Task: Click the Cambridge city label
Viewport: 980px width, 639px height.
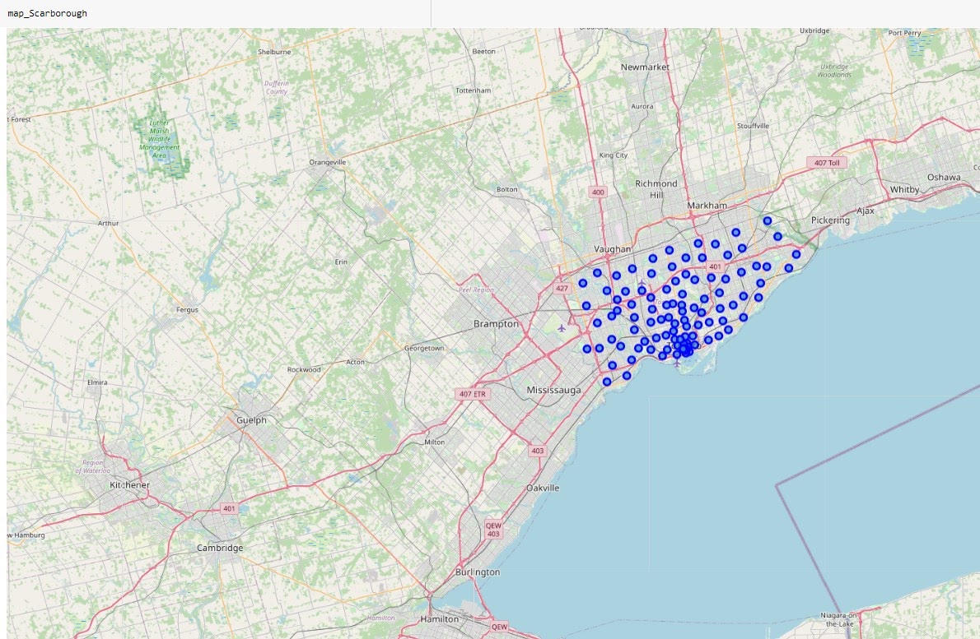Action: point(220,548)
